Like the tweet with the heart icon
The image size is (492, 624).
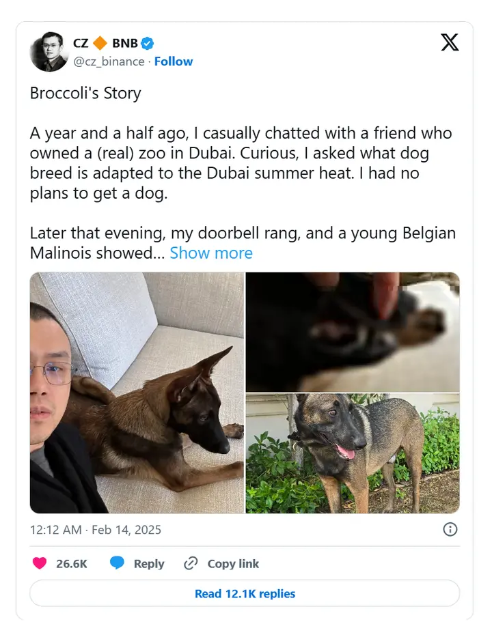[40, 563]
